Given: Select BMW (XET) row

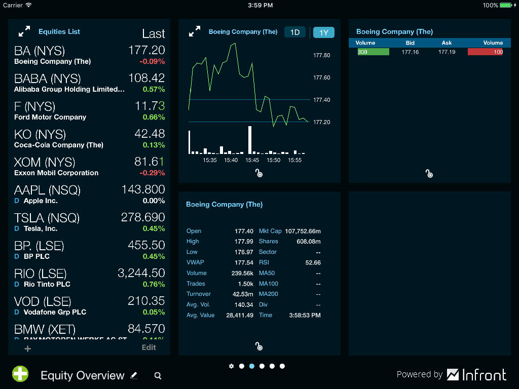Looking at the screenshot, I should [89, 331].
